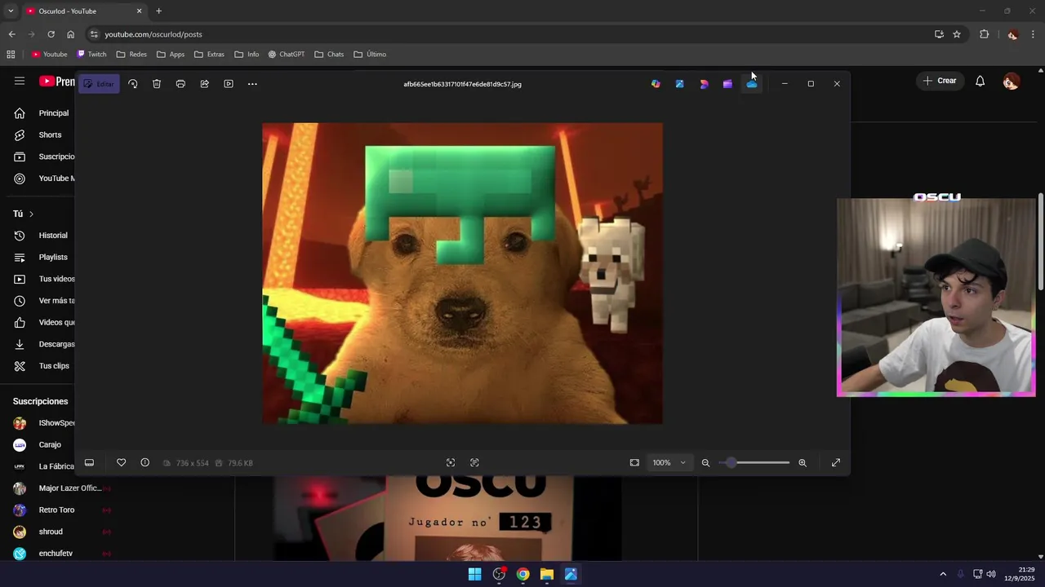The width and height of the screenshot is (1045, 587).
Task: Click the fit-to-window icon beside 100% zoom
Action: pyautogui.click(x=634, y=462)
